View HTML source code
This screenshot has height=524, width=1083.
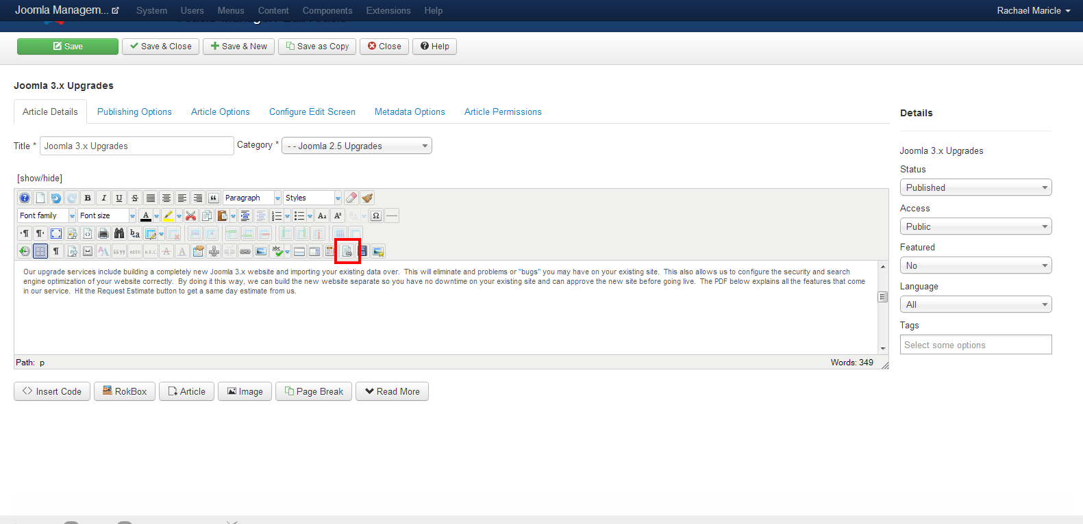click(88, 233)
